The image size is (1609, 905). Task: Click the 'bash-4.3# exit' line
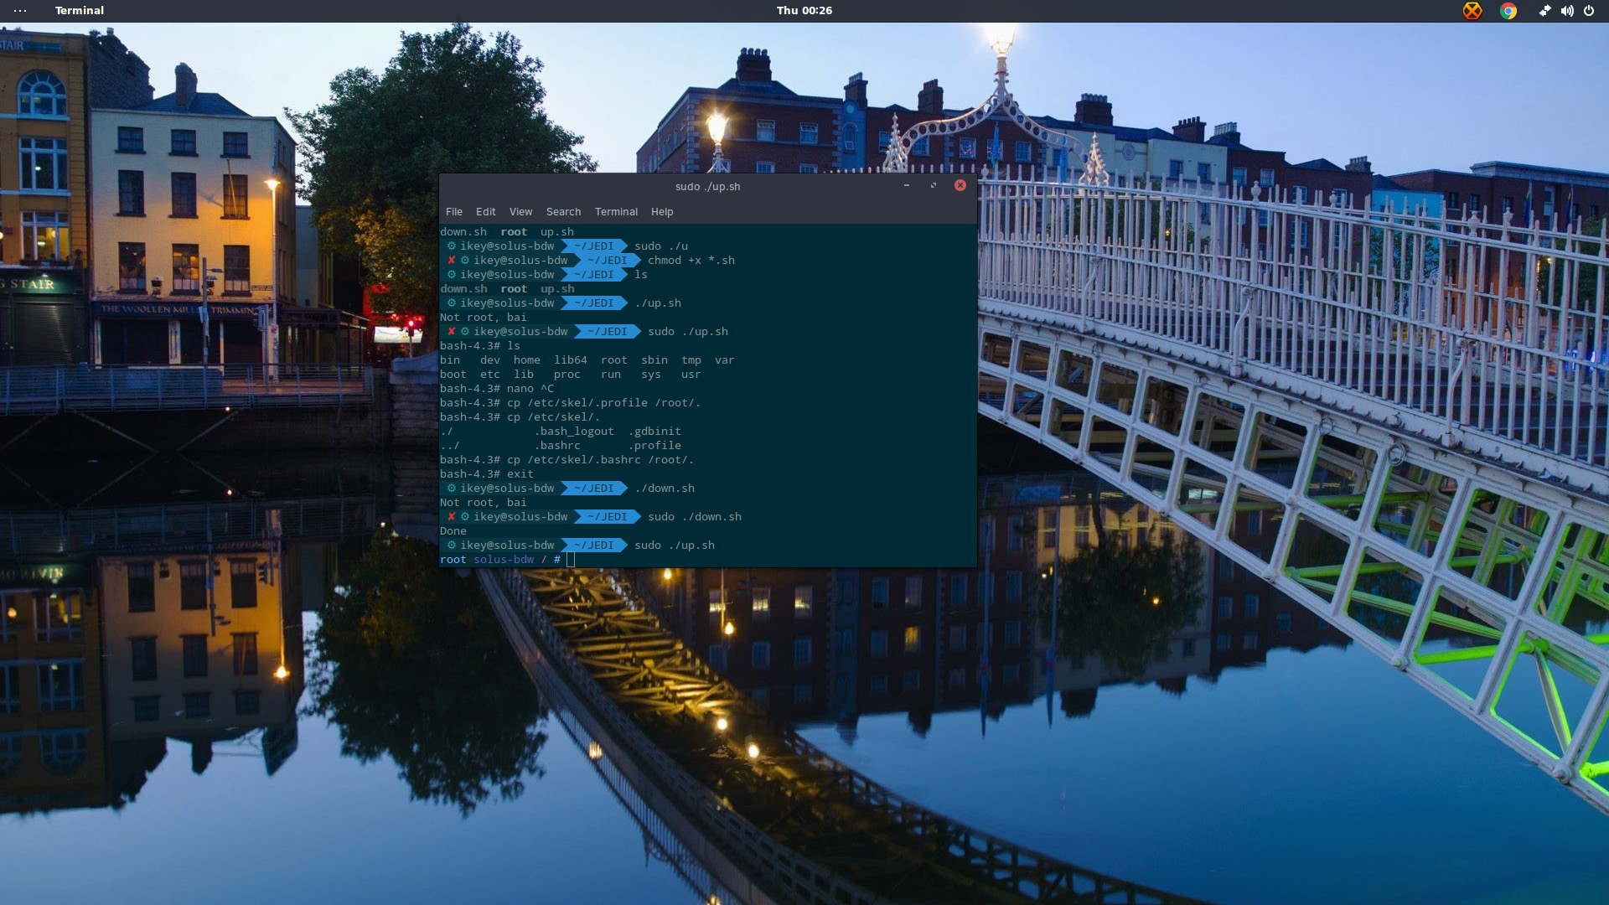(487, 474)
